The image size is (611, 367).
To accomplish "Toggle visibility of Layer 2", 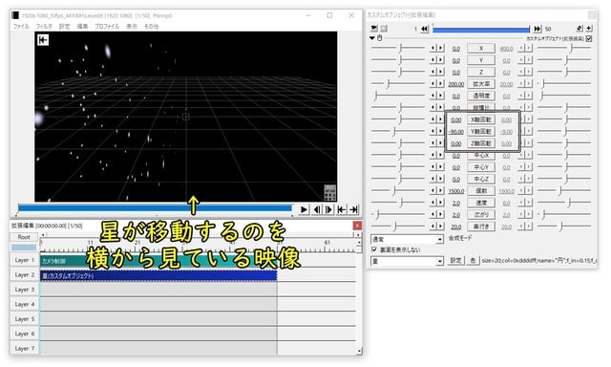I will [24, 274].
